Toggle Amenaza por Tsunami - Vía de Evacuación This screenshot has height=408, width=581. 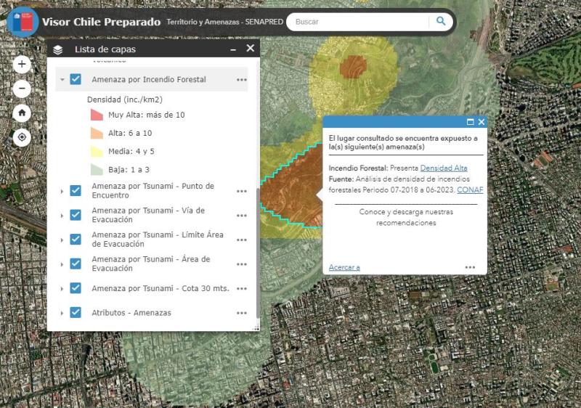tap(76, 215)
